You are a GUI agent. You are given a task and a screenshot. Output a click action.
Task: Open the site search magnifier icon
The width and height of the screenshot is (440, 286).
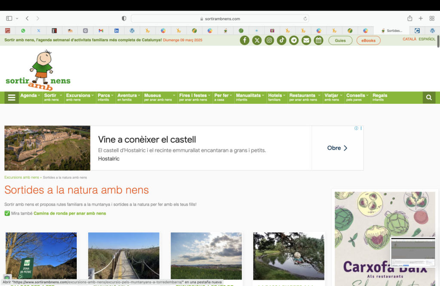point(429,97)
